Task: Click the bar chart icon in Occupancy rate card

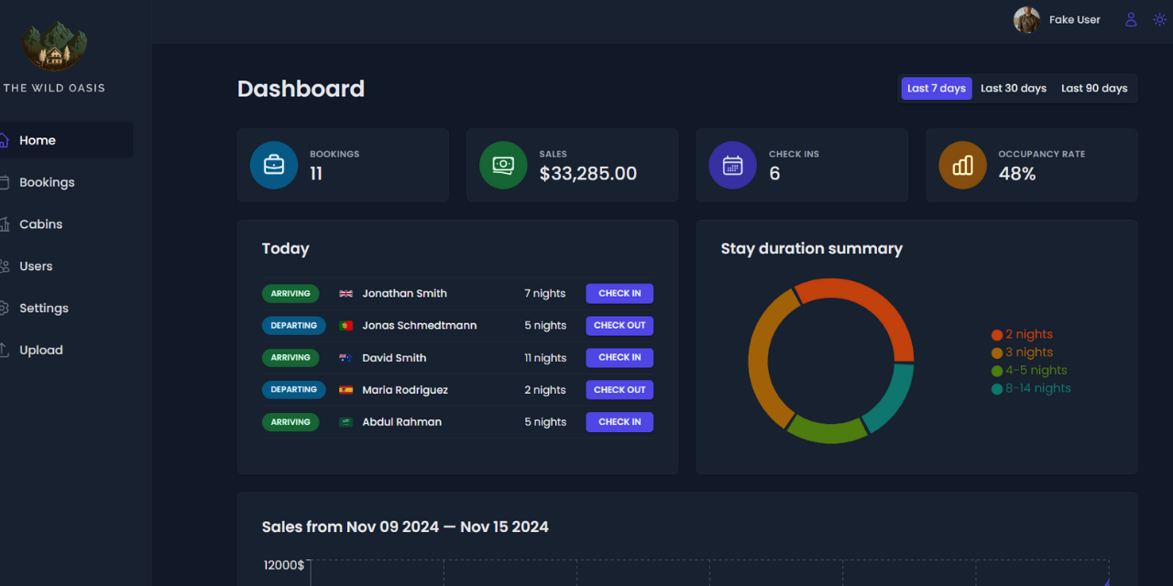Action: tap(962, 165)
